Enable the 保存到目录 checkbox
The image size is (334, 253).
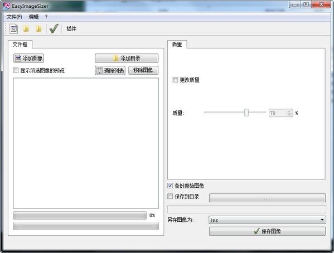pyautogui.click(x=170, y=196)
